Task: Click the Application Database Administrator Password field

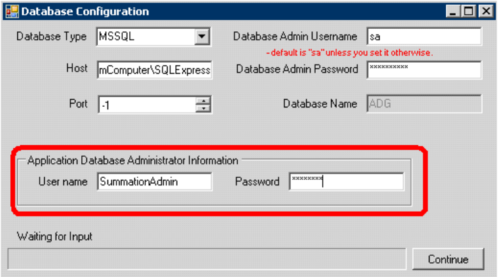Action: [x=346, y=182]
